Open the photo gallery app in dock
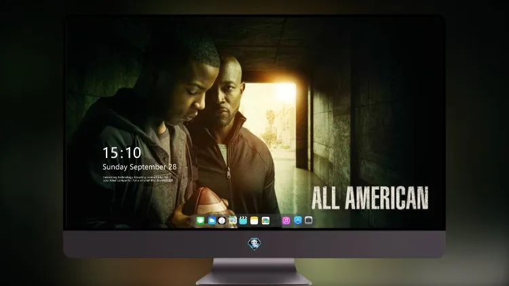 point(265,220)
